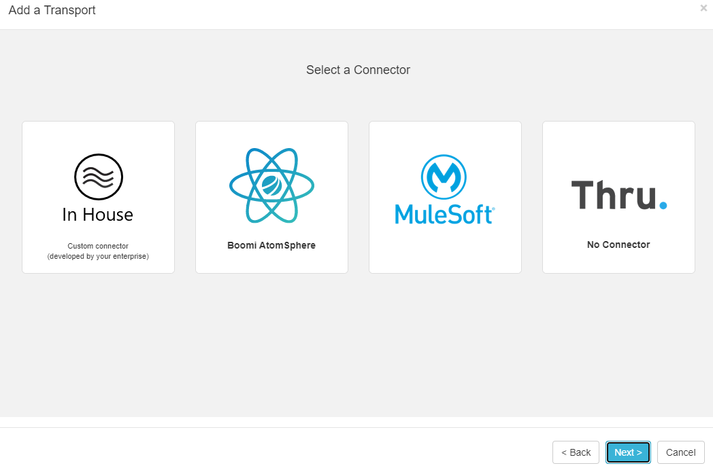Choose the Thru. logo
The image size is (713, 470).
pyautogui.click(x=618, y=195)
